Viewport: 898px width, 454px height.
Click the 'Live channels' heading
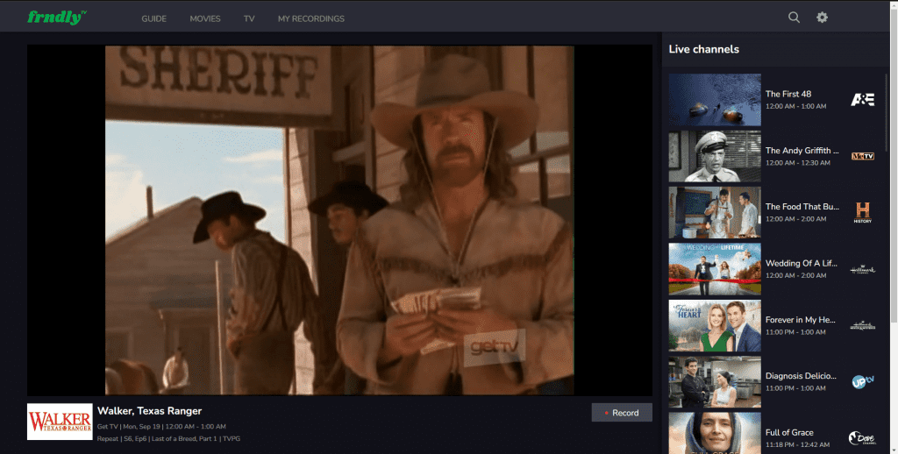coord(704,49)
